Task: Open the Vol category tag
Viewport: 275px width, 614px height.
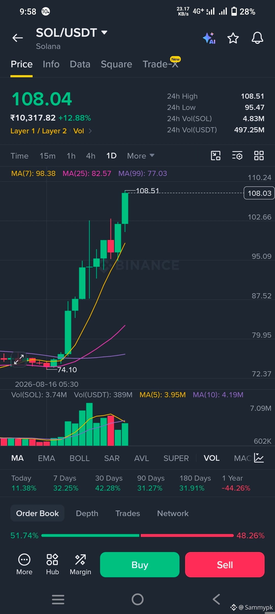Action: click(x=79, y=131)
